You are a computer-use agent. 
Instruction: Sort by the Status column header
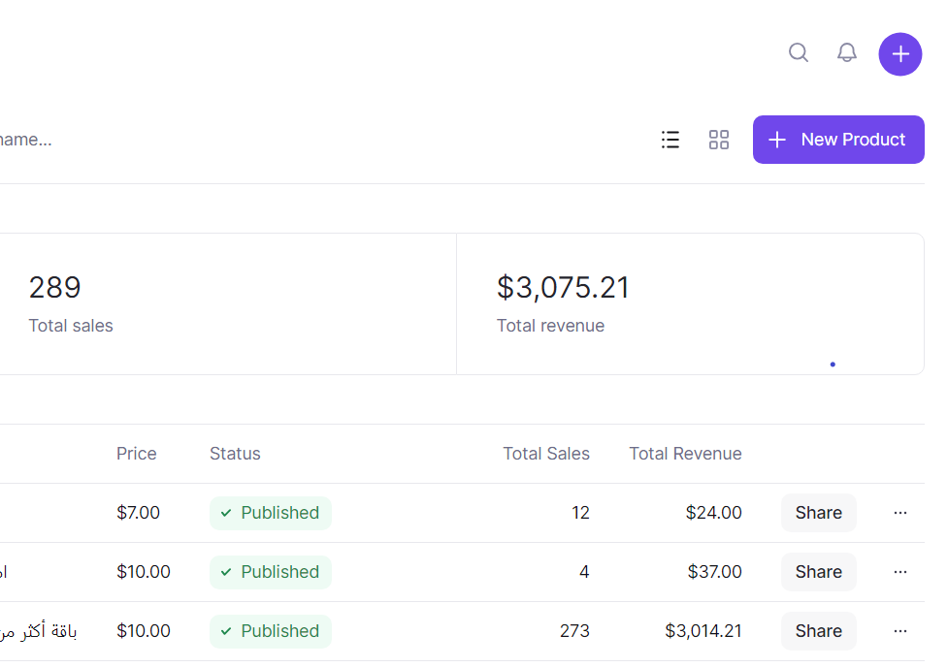(x=235, y=454)
